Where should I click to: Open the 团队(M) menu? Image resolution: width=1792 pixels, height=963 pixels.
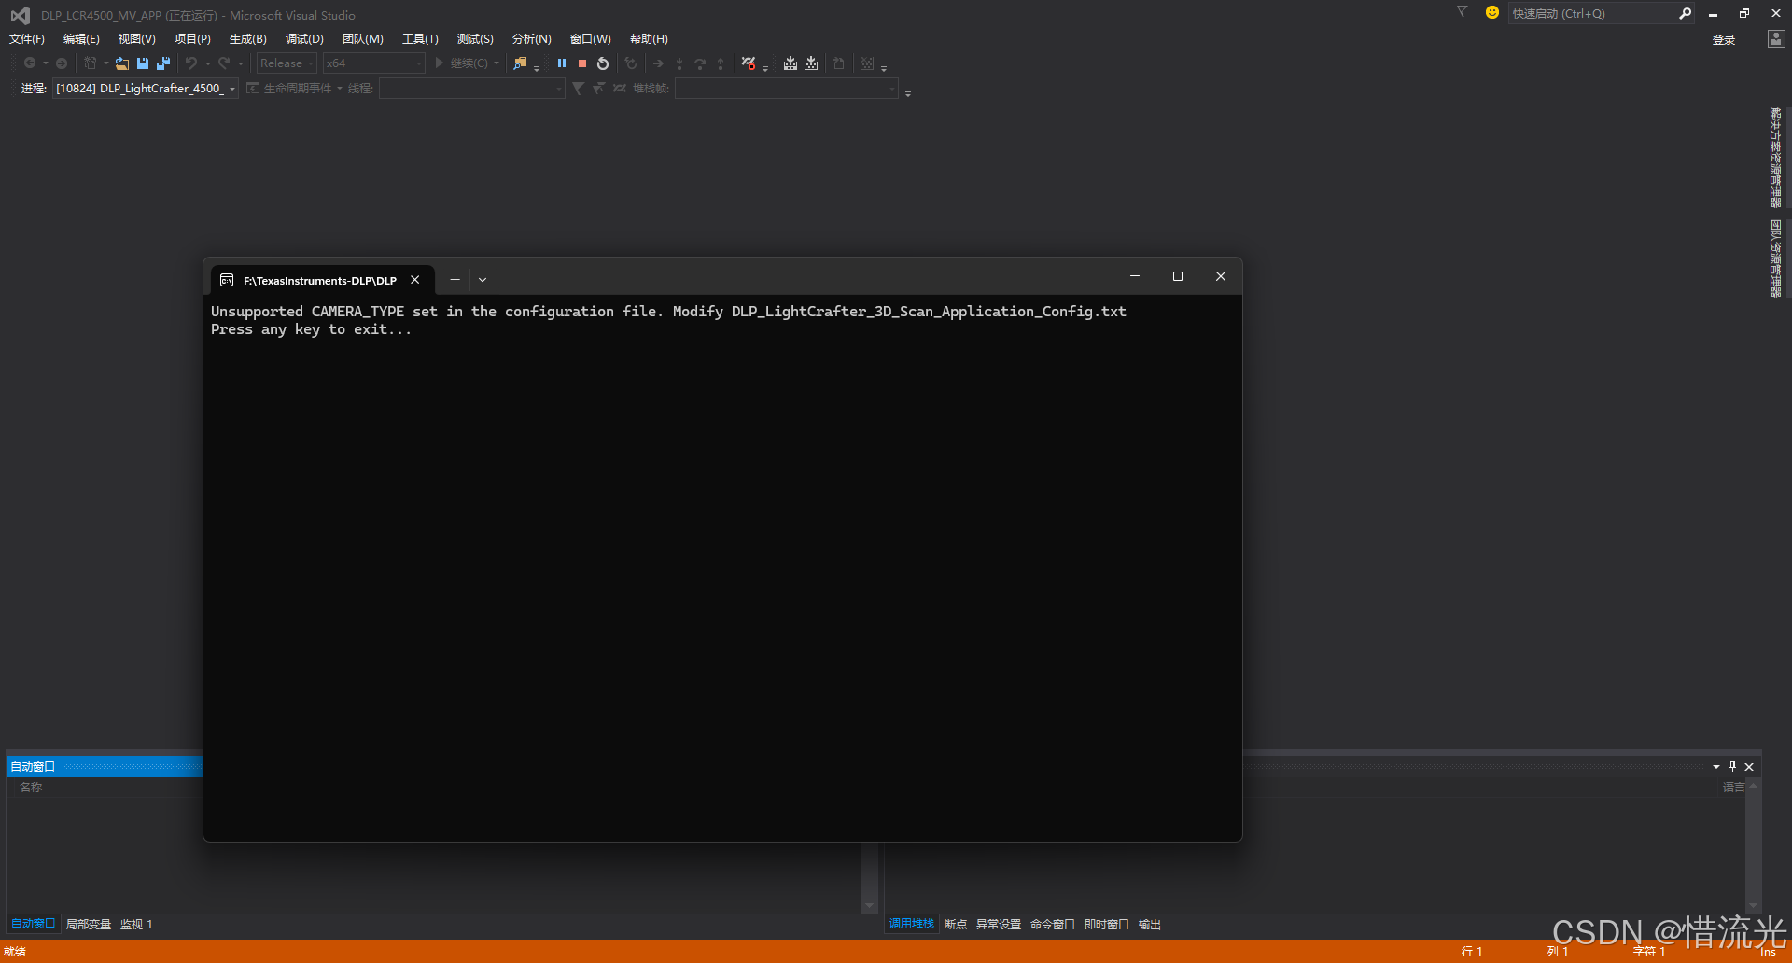[x=363, y=39]
